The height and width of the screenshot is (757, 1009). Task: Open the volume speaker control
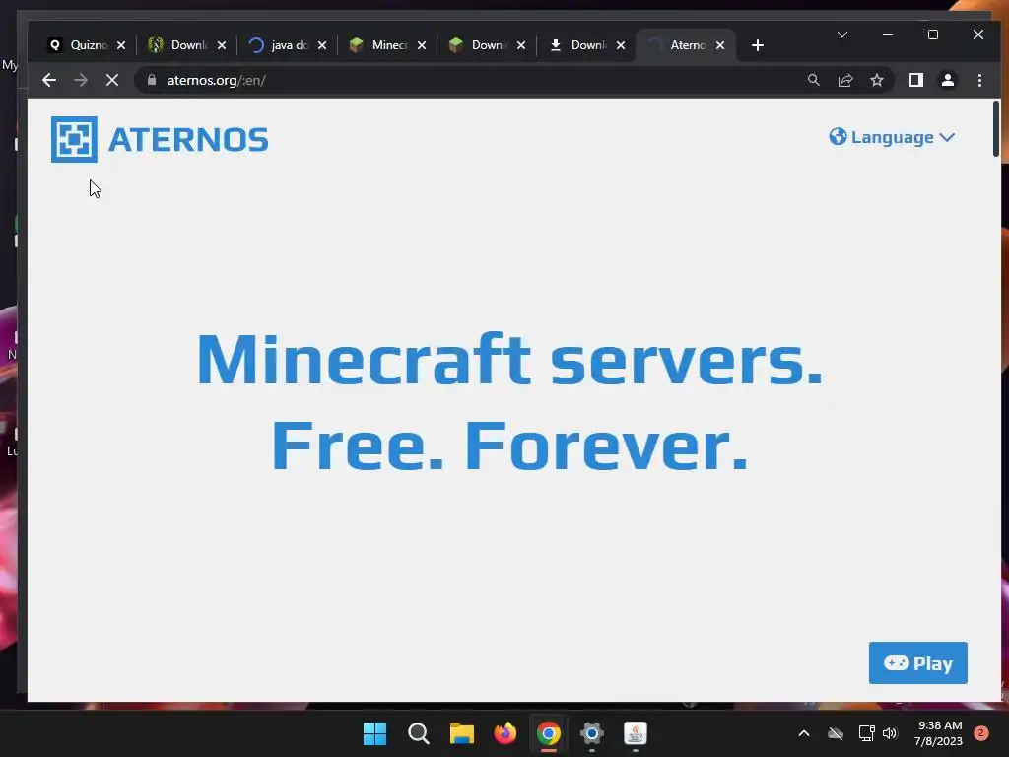coord(890,733)
